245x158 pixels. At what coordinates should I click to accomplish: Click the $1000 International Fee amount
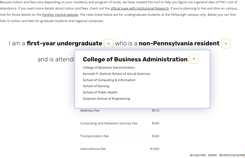(155, 149)
